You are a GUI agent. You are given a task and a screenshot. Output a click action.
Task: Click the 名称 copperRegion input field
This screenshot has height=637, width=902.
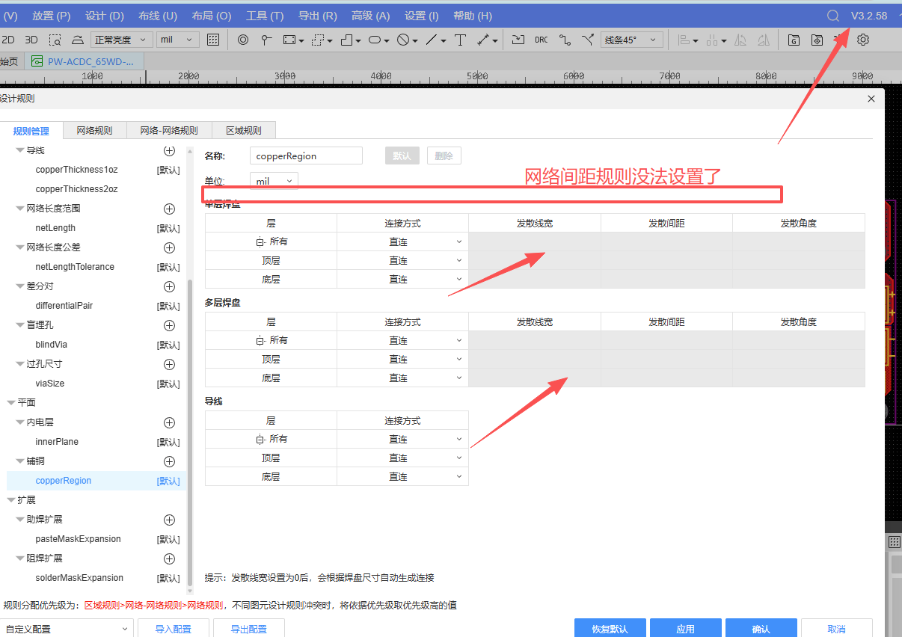click(306, 156)
